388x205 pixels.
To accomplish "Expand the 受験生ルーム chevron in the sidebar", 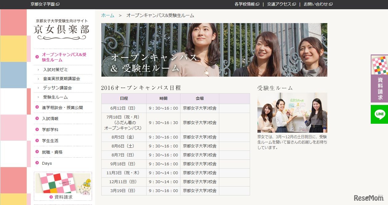I will coord(38,97).
